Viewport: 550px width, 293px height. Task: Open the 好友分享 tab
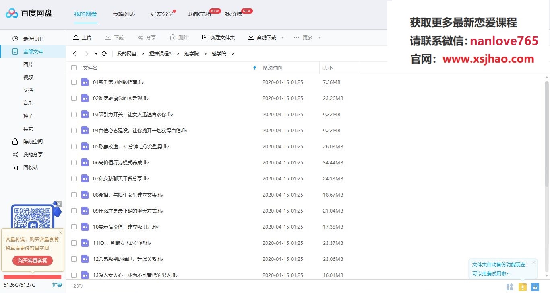pyautogui.click(x=162, y=14)
